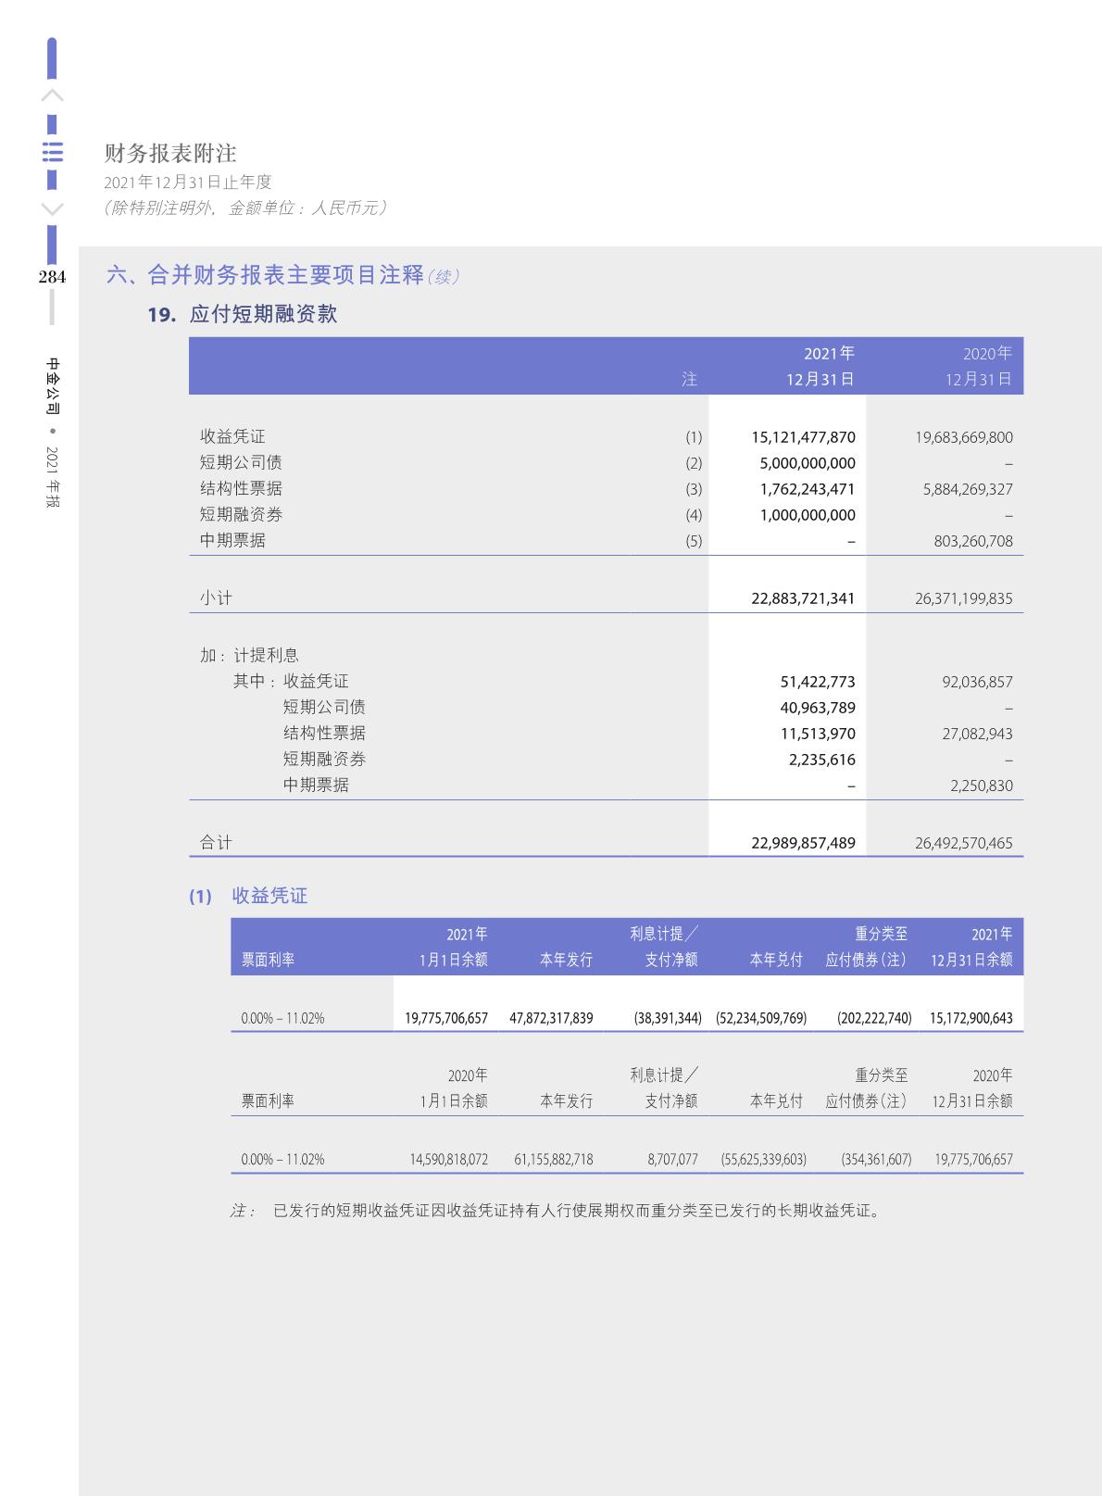Click the 19. 应付短期融资款 heading
The width and height of the screenshot is (1102, 1496).
[x=243, y=314]
